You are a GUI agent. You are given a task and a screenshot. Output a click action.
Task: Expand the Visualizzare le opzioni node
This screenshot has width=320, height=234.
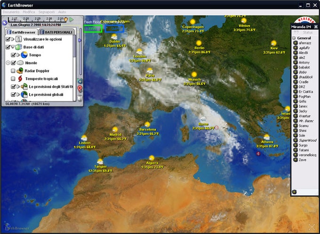(13, 39)
